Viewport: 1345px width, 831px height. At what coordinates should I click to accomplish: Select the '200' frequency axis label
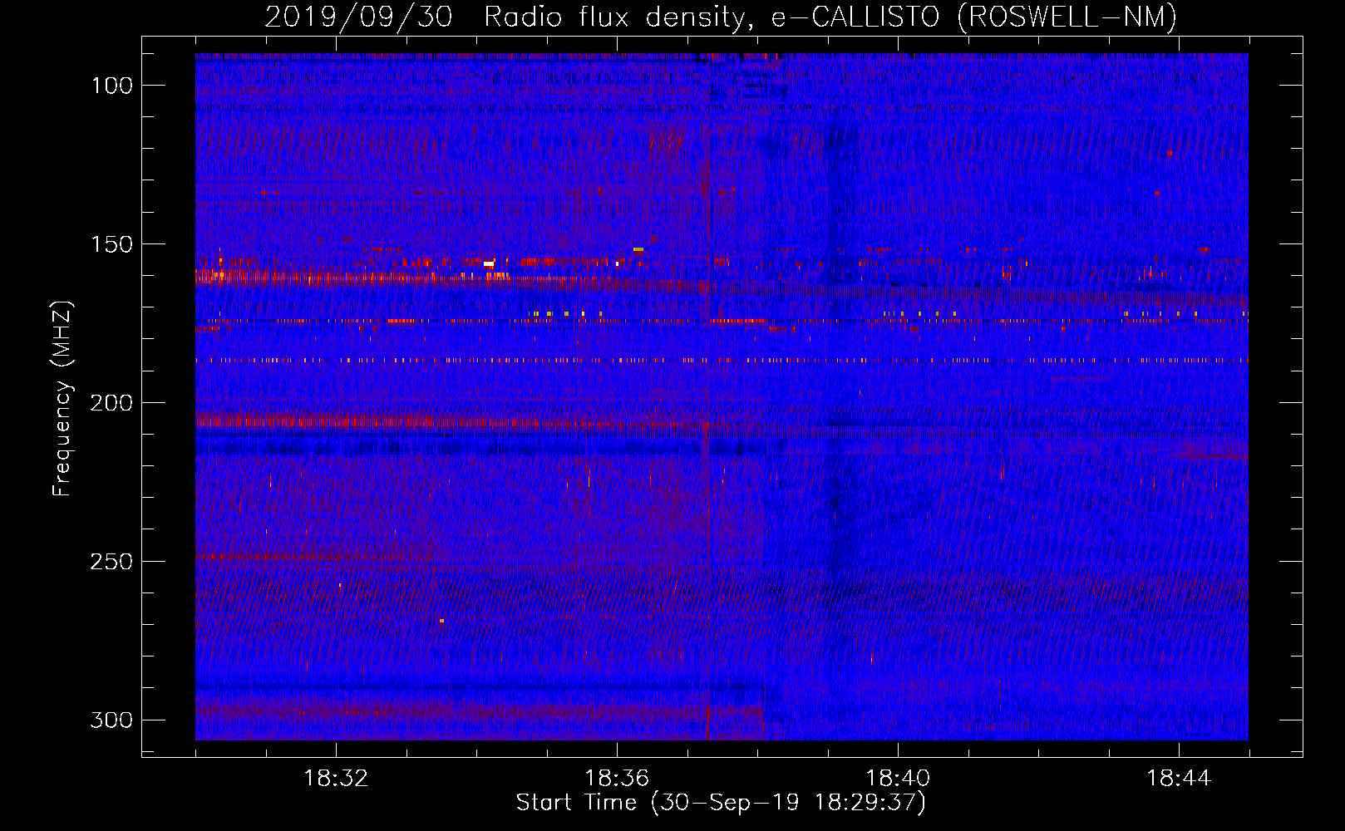pyautogui.click(x=111, y=403)
